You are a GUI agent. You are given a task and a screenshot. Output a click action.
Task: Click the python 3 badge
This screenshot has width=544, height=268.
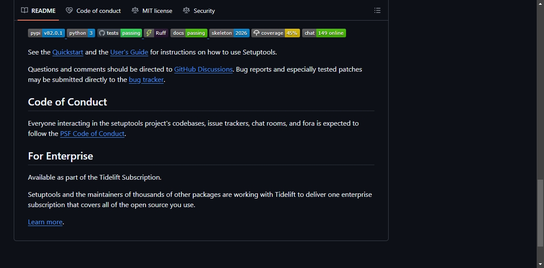tap(81, 33)
